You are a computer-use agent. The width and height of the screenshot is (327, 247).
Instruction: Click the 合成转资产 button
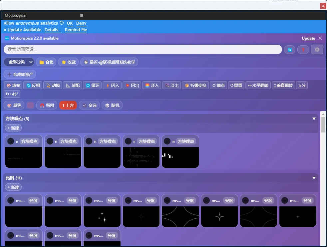coord(20,75)
